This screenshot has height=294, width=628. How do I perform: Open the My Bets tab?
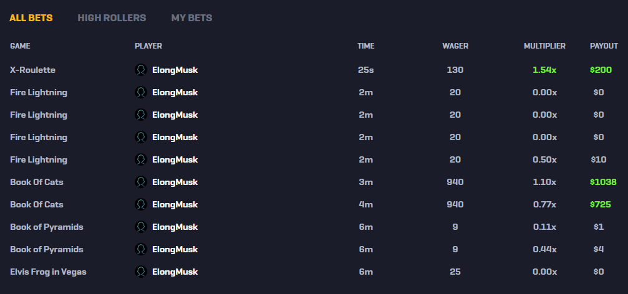[192, 18]
